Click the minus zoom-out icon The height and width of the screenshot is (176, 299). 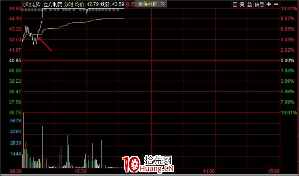coord(276,4)
